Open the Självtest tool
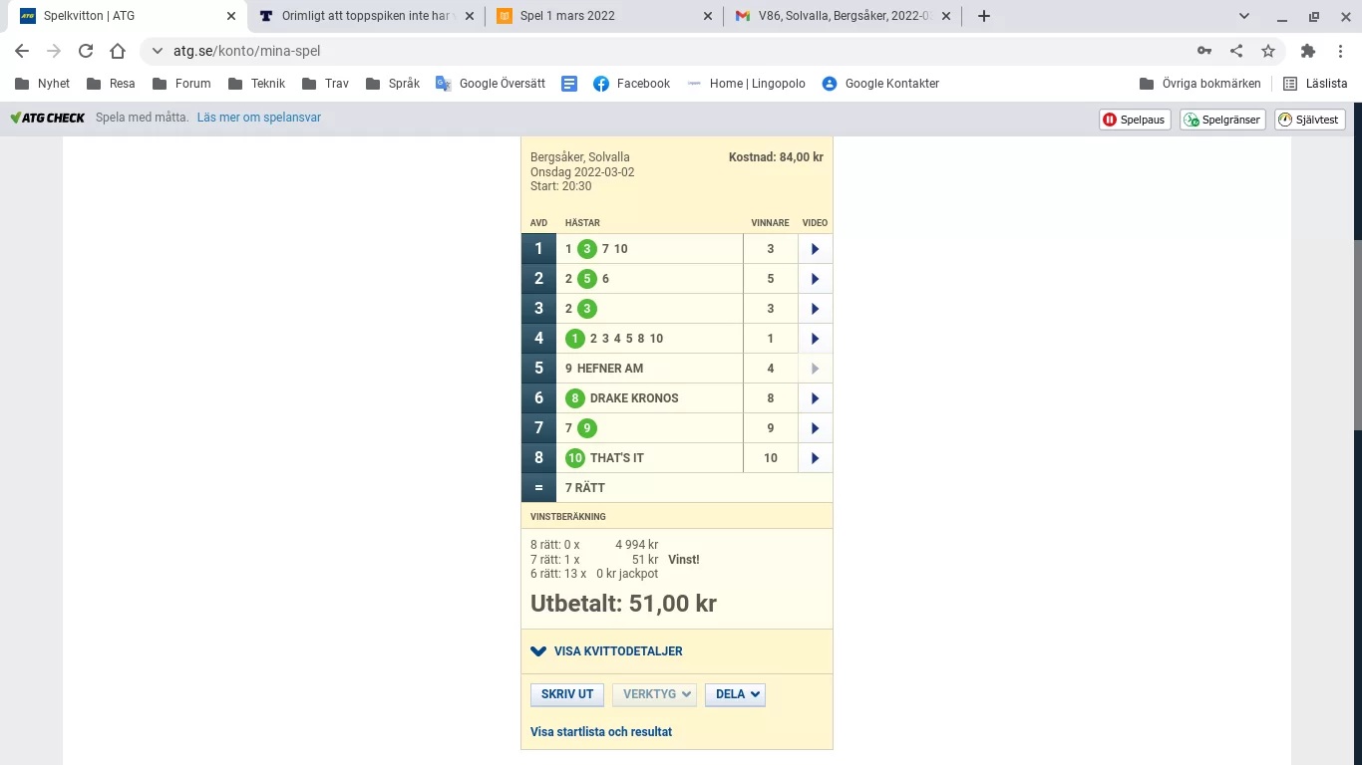Screen dimensions: 1362x765 click(1309, 120)
